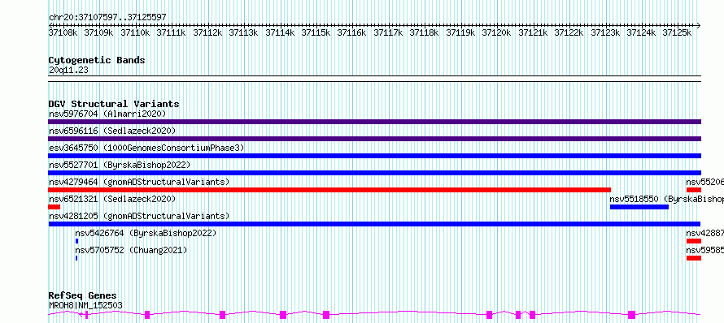The width and height of the screenshot is (724, 323).
Task: Select the blue bar under nsv5518550
Action: pos(639,207)
